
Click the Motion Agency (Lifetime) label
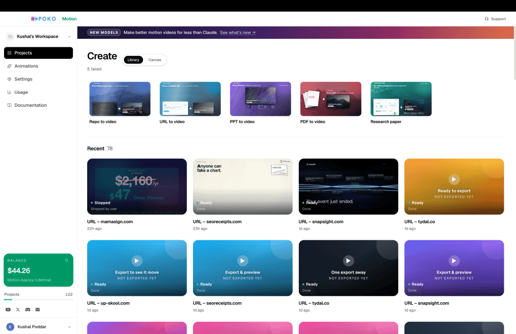29,280
